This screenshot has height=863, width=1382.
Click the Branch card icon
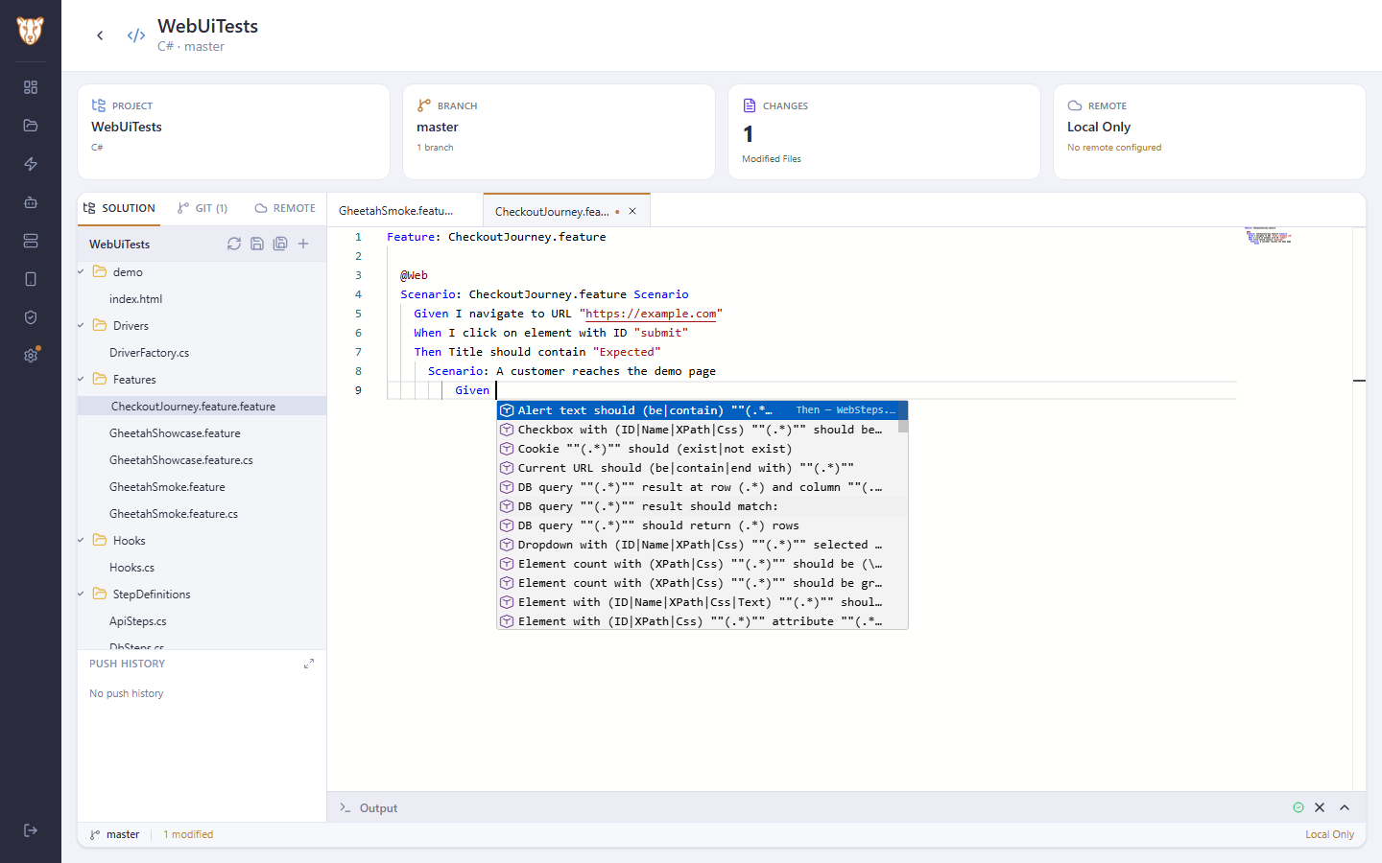(424, 105)
